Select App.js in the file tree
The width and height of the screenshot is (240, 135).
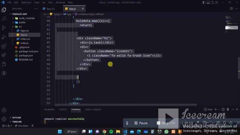24,35
